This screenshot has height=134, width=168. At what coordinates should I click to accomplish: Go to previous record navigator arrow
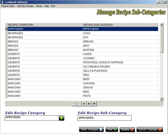coord(79,104)
